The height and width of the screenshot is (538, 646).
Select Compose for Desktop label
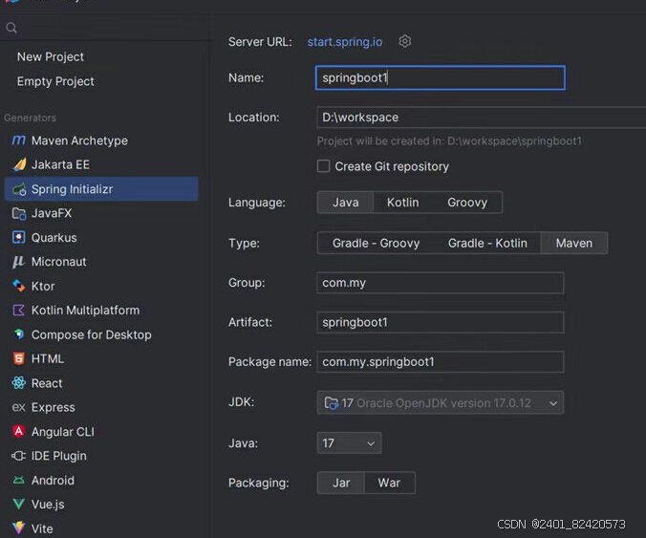tap(92, 334)
